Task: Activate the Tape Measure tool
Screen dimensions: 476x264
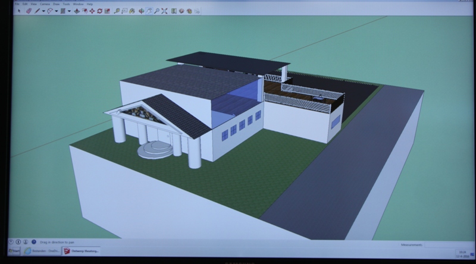Action: (x=118, y=11)
